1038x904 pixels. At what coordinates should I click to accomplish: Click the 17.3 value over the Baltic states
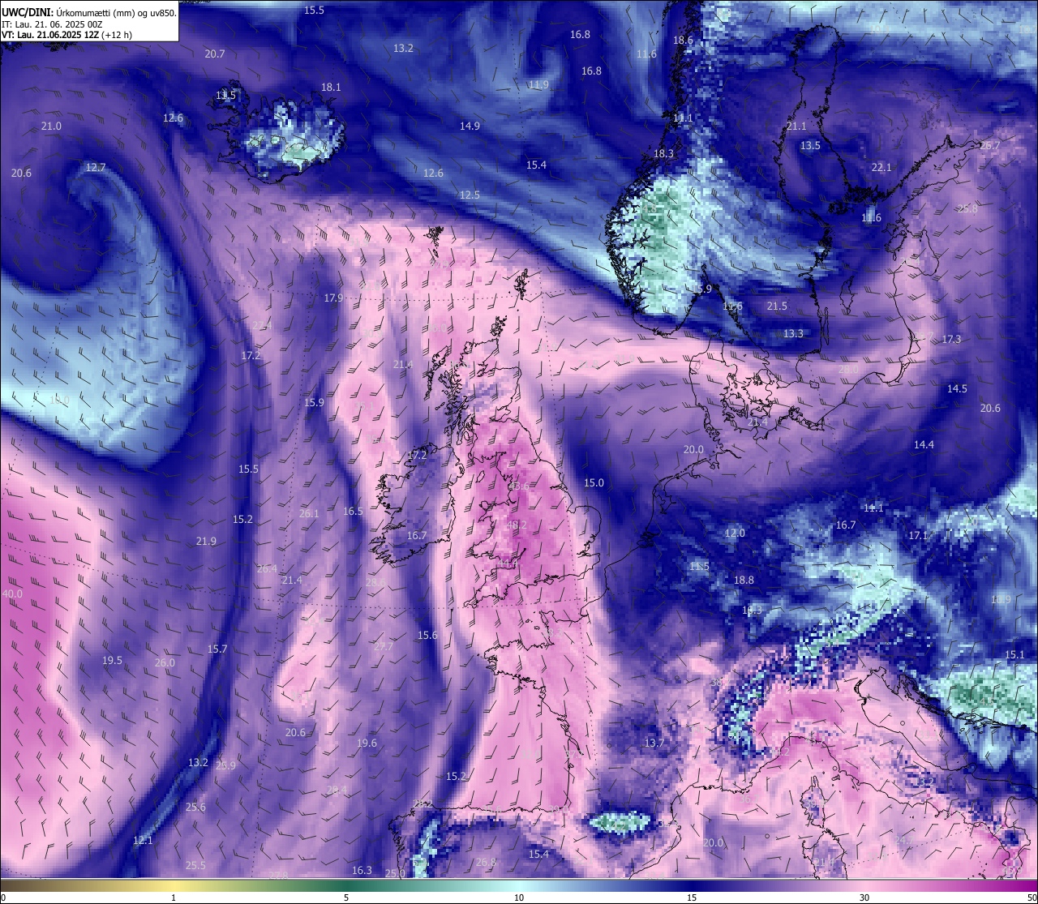click(951, 339)
